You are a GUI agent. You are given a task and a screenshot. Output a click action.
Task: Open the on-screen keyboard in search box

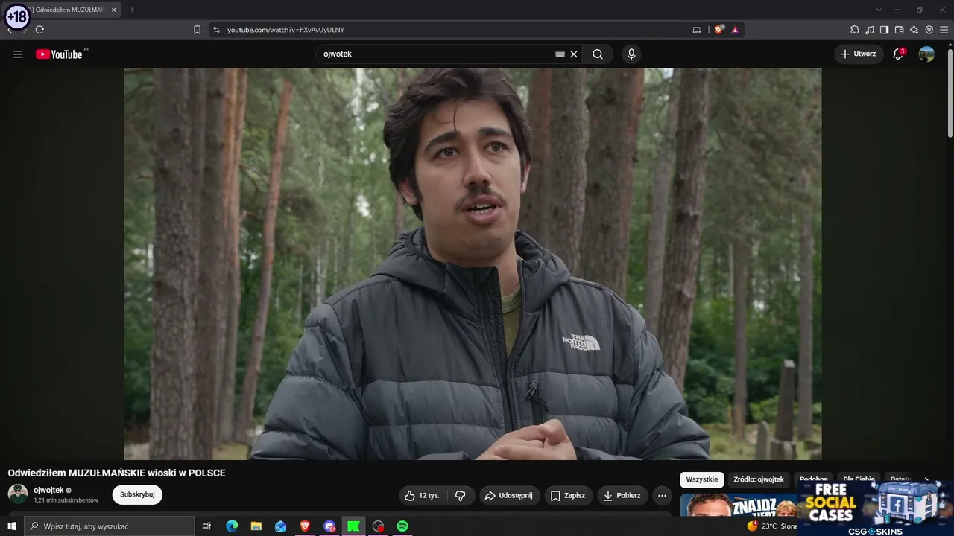tap(560, 54)
